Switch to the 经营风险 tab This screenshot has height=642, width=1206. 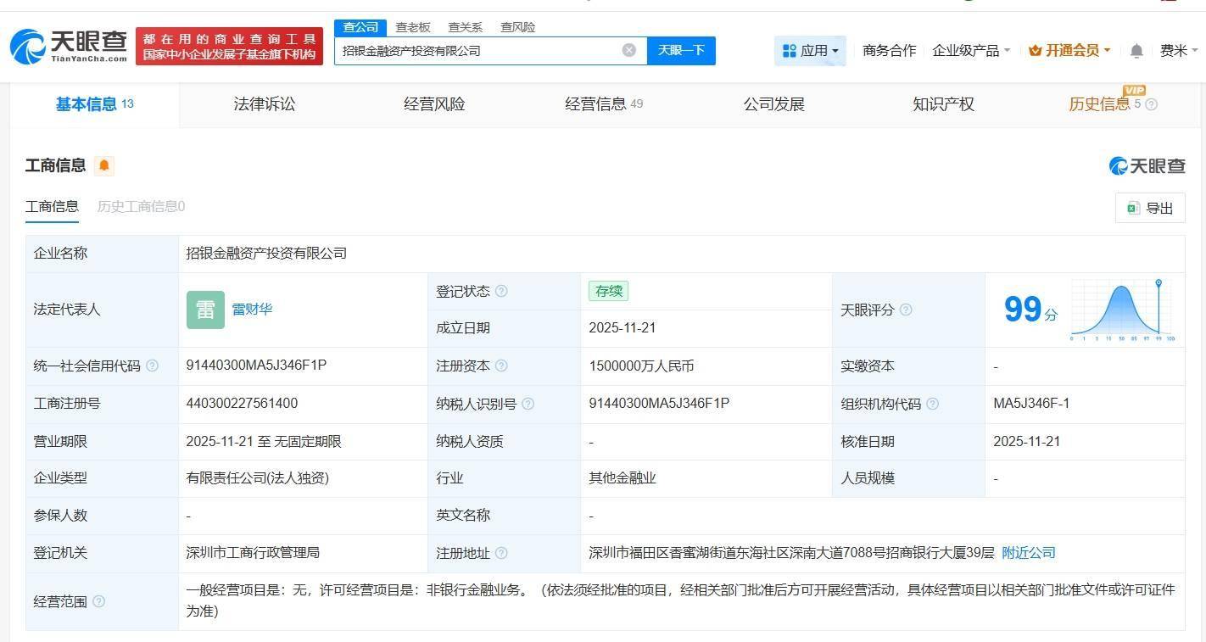(x=434, y=104)
